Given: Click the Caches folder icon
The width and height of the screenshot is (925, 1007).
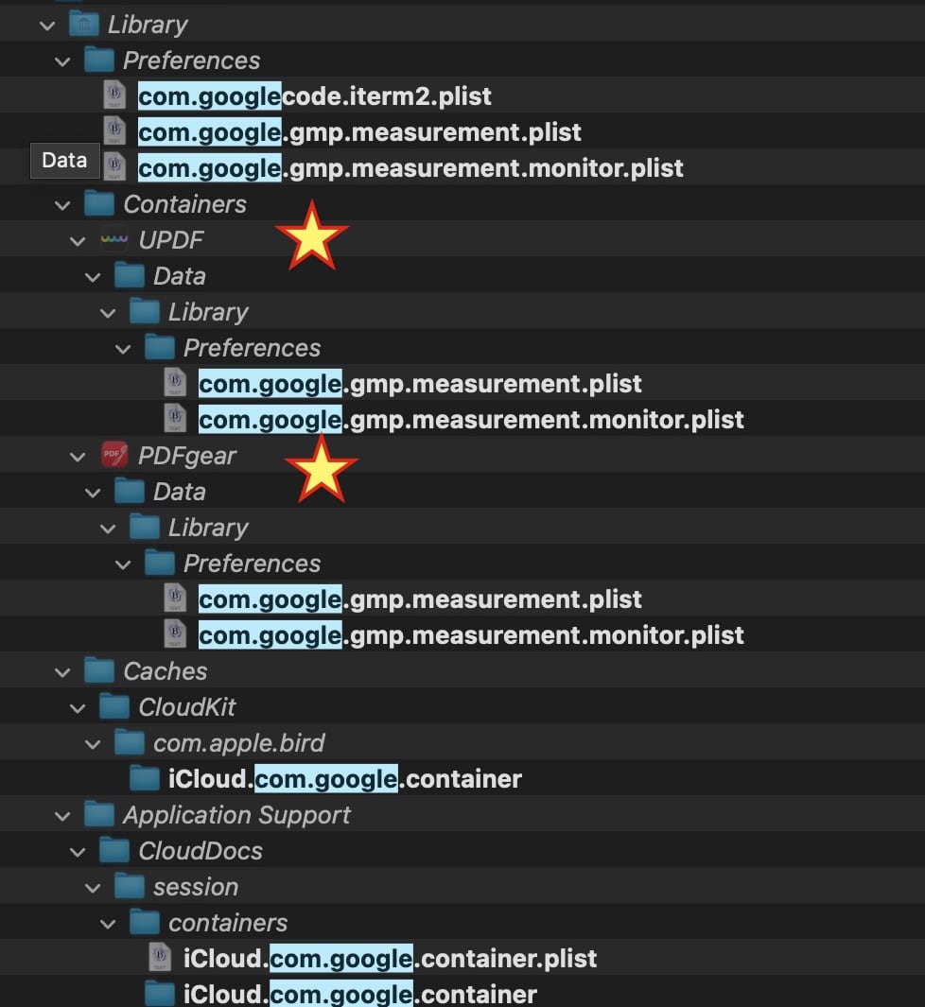Looking at the screenshot, I should pyautogui.click(x=99, y=670).
